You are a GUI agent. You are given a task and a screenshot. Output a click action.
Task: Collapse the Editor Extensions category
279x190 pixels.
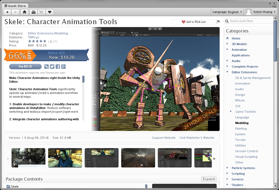[x=227, y=72]
